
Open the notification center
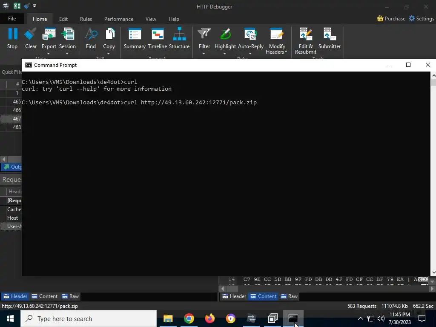coord(422,318)
